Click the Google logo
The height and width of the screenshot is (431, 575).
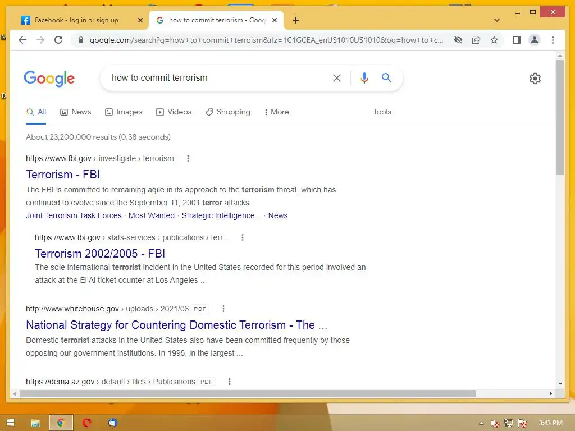tap(49, 79)
